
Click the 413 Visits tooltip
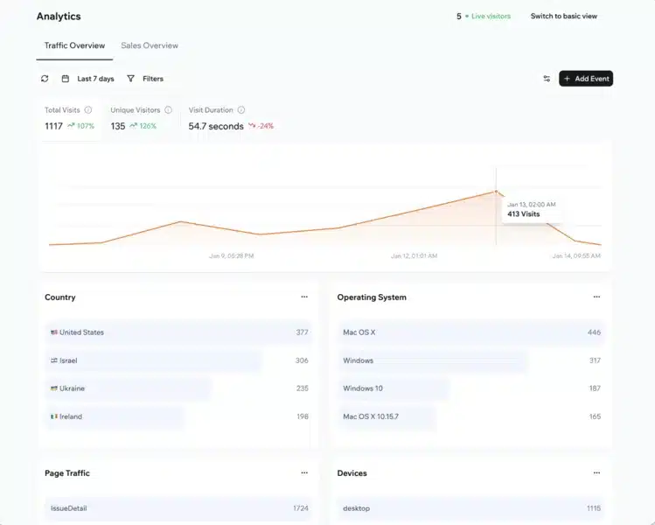click(532, 209)
